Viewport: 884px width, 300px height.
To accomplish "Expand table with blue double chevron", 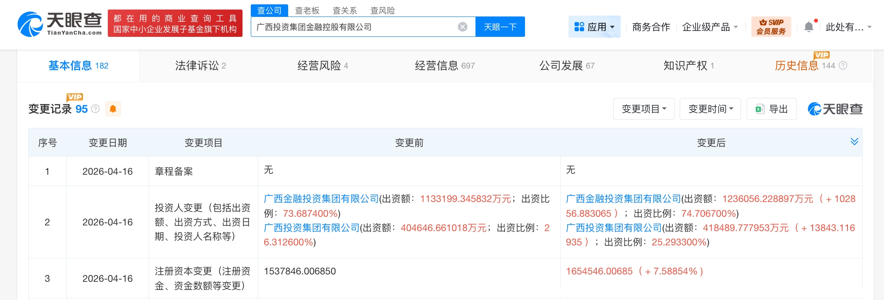I will [854, 142].
